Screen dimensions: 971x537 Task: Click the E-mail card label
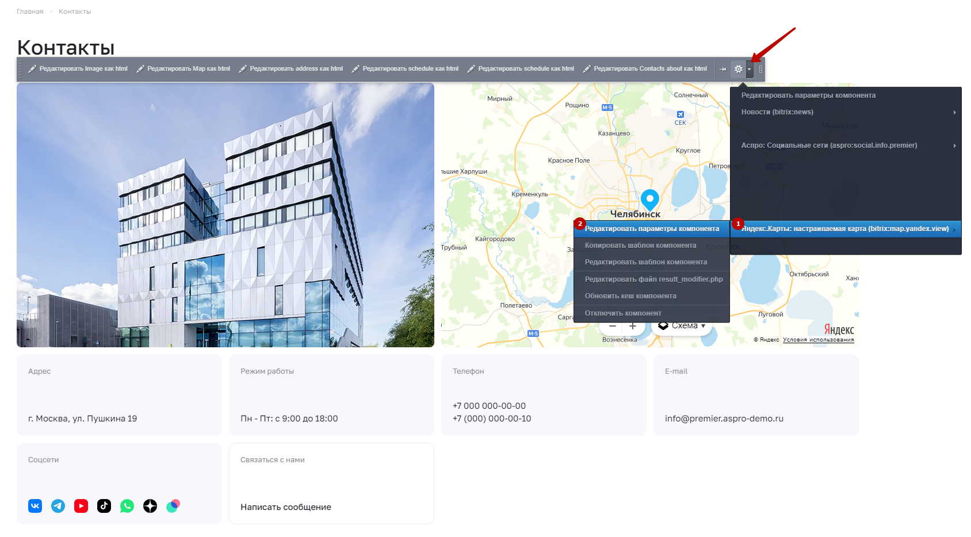[x=676, y=371]
